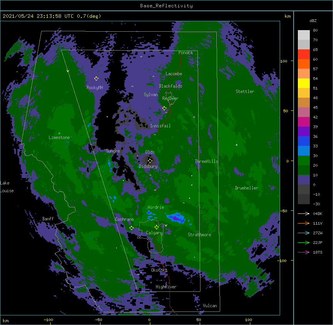Click the Limestone label
This screenshot has width=333, height=325.
(x=59, y=137)
